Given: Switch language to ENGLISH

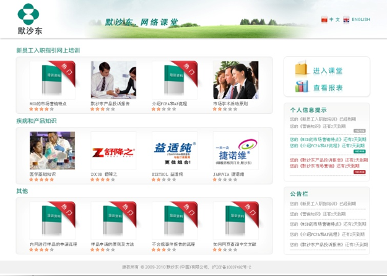Looking at the screenshot, I should click(x=360, y=20).
